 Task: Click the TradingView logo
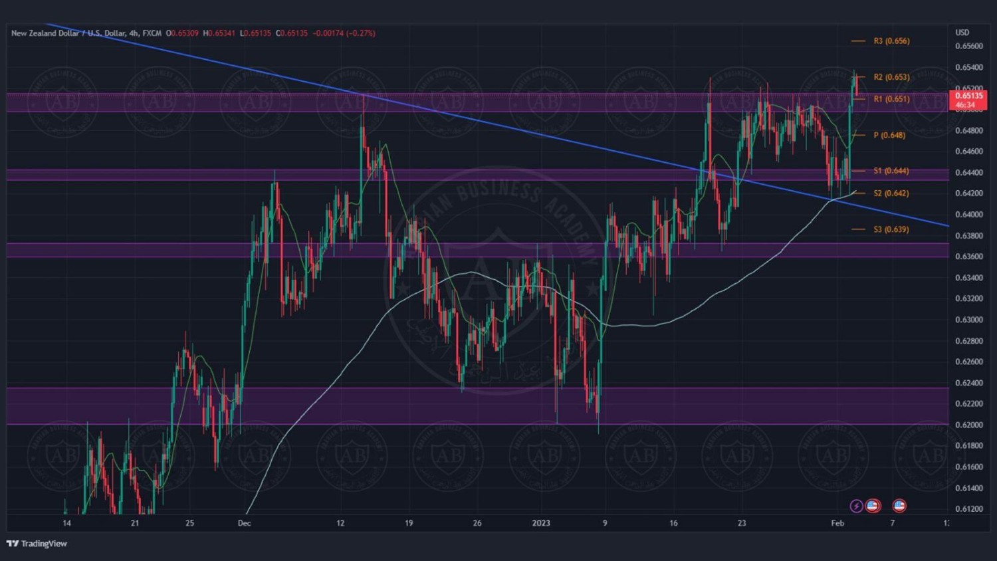click(37, 544)
